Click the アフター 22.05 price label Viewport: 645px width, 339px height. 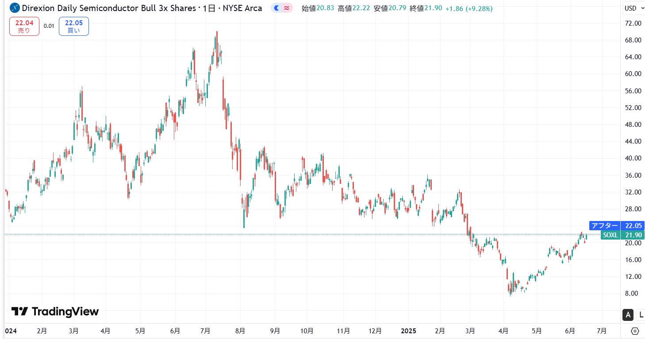pos(617,226)
